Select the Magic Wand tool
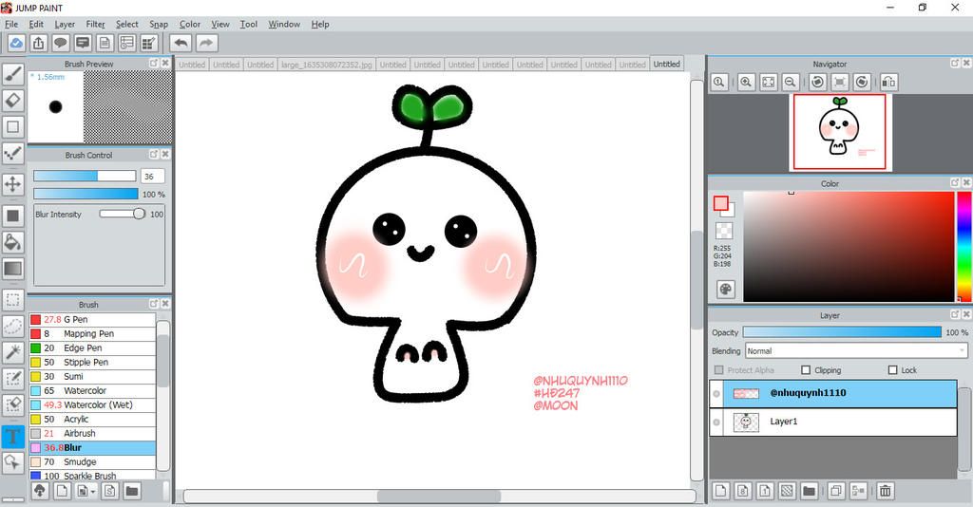The image size is (973, 507). pyautogui.click(x=13, y=352)
